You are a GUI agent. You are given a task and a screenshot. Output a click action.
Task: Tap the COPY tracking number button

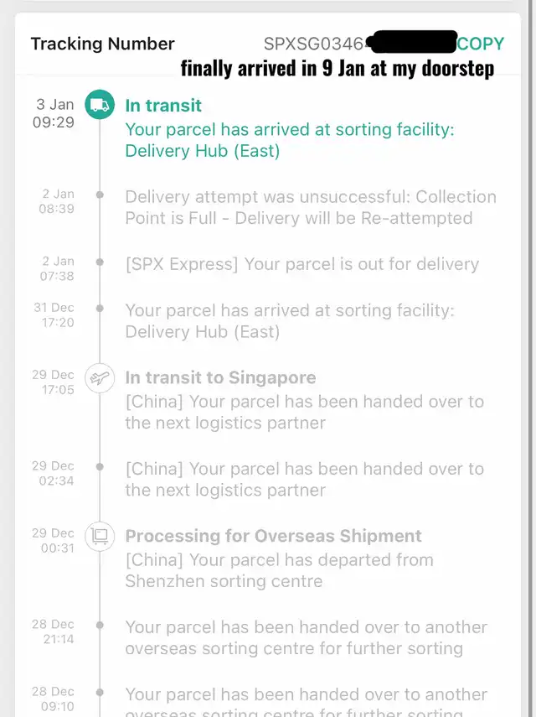tap(481, 44)
